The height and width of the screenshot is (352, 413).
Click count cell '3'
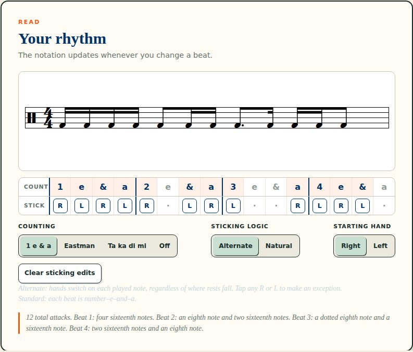(x=233, y=187)
